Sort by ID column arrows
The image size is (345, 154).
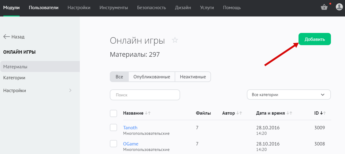point(323,113)
